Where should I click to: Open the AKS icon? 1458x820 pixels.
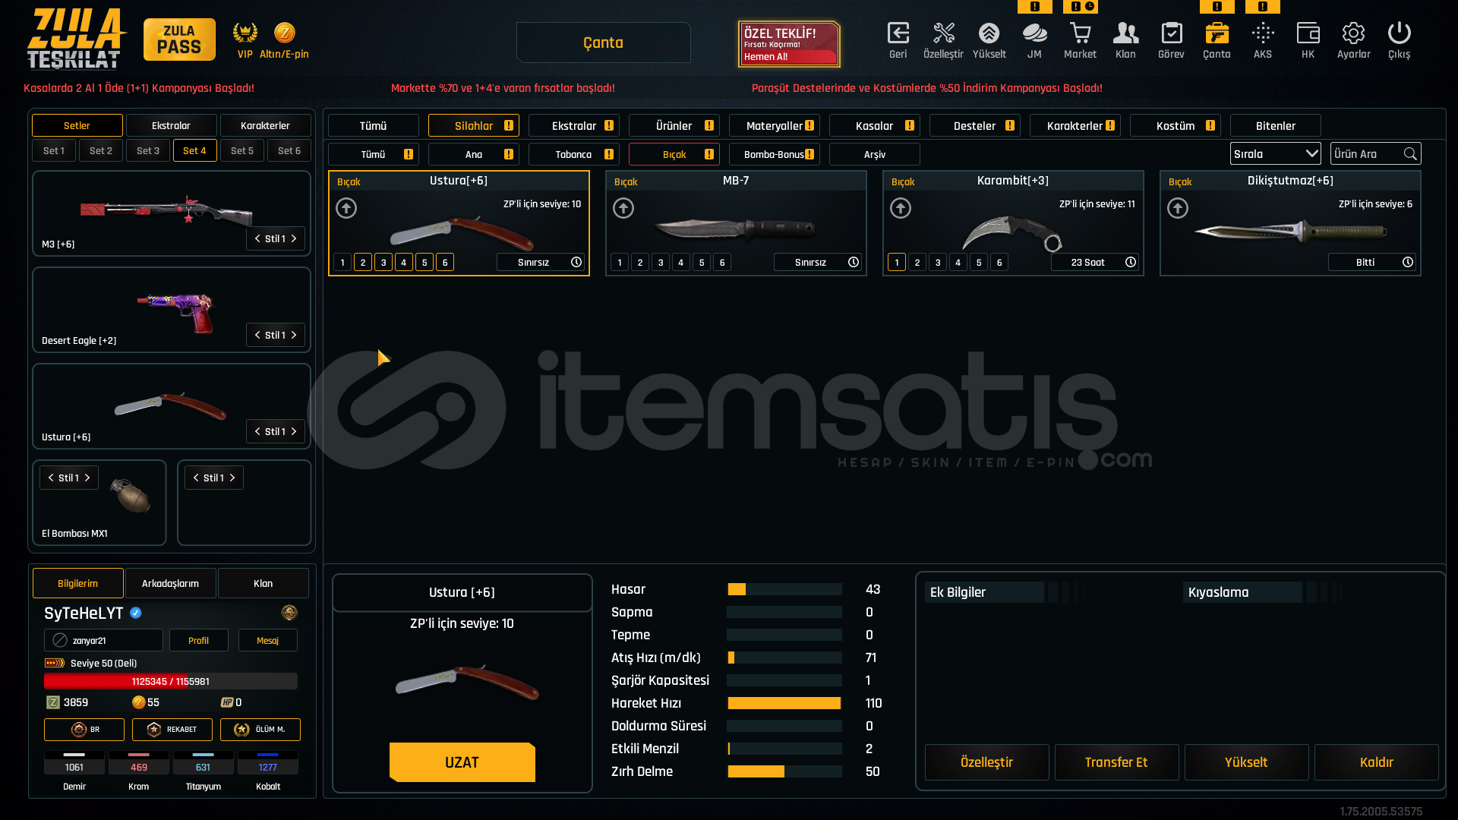[1262, 33]
